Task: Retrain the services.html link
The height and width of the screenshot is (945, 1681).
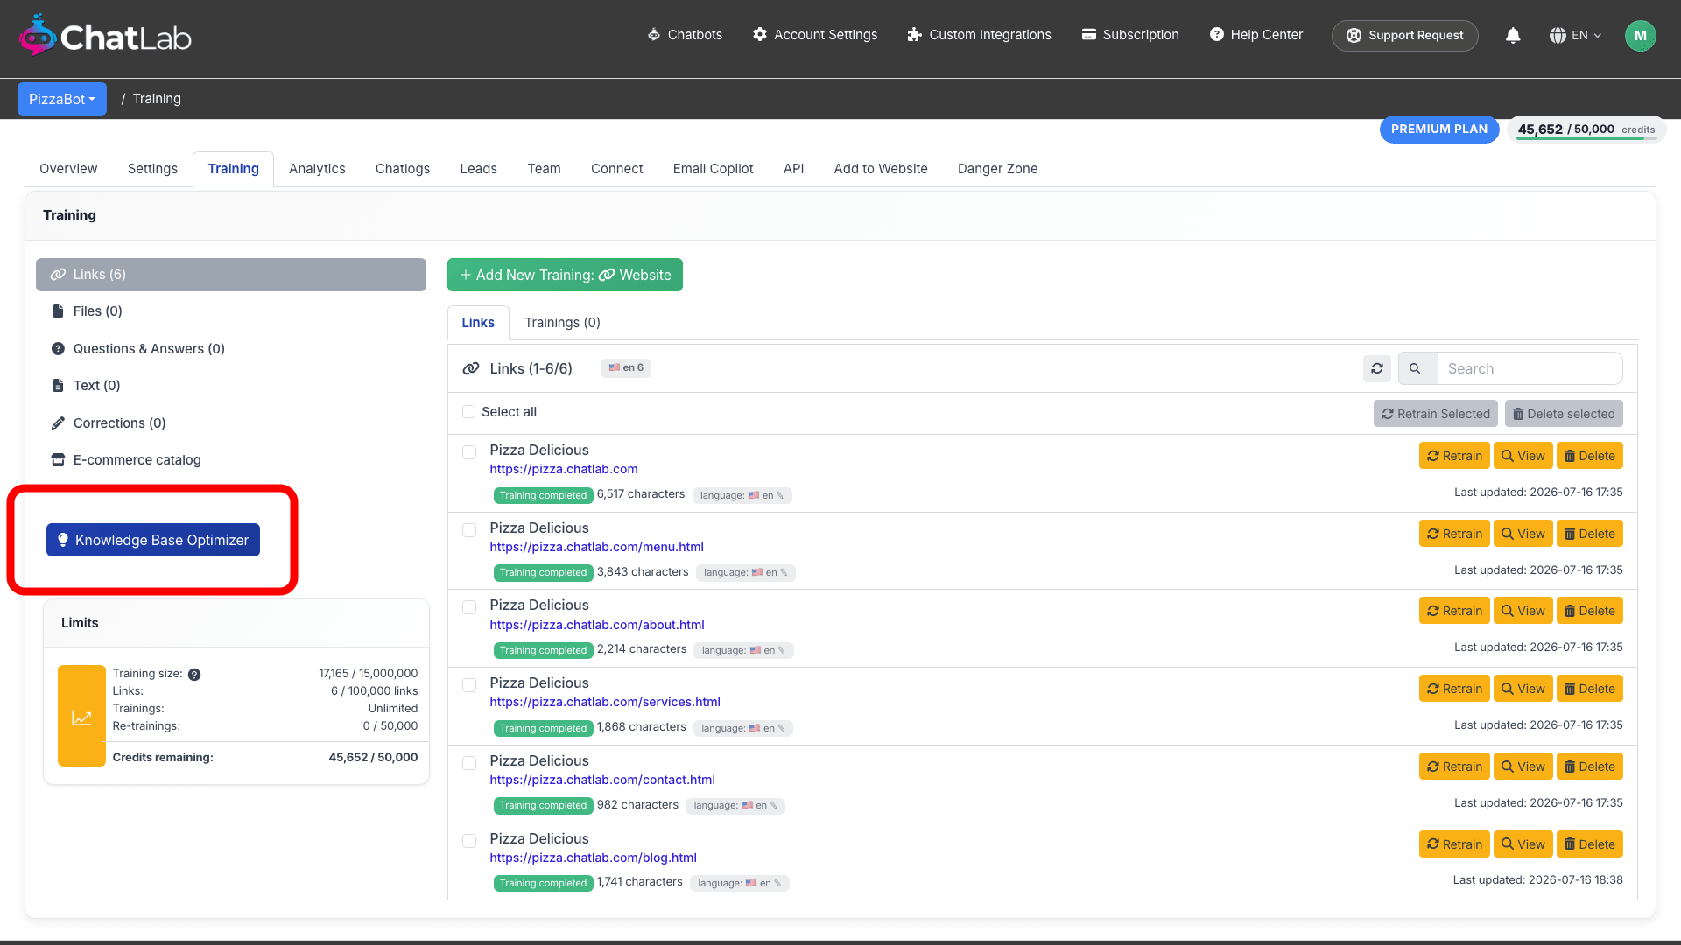Action: coord(1454,689)
